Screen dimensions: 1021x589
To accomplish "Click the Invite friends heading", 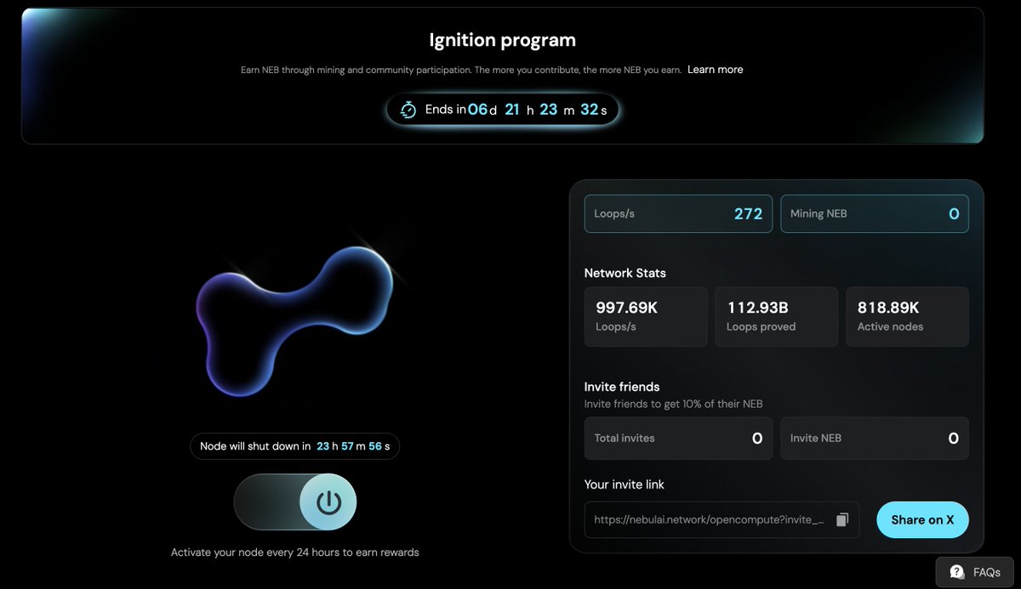I will (622, 387).
